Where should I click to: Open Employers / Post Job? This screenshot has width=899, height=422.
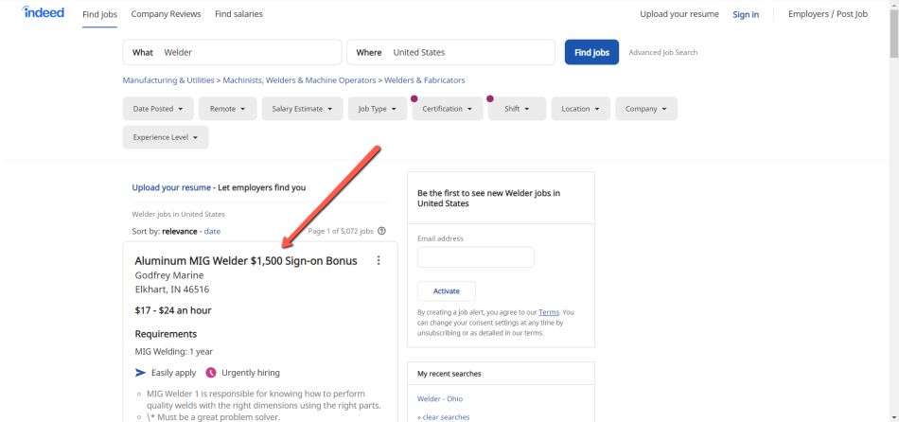coord(828,14)
